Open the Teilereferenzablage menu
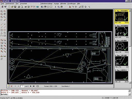This screenshot has height=99, width=132. tap(46, 4)
